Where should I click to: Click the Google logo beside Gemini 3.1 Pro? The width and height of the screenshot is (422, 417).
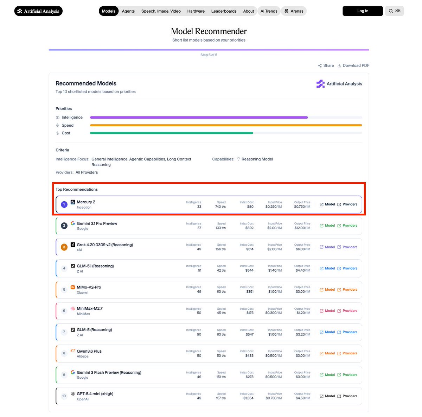[73, 223]
